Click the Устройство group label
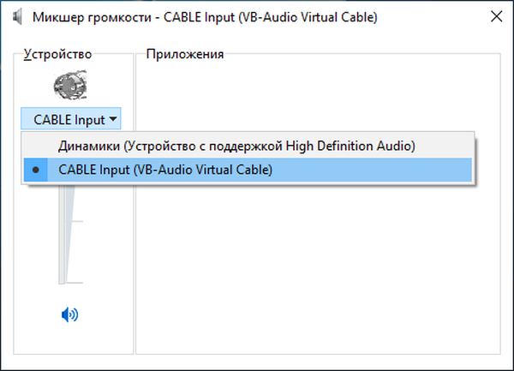514x371 pixels. coord(57,55)
